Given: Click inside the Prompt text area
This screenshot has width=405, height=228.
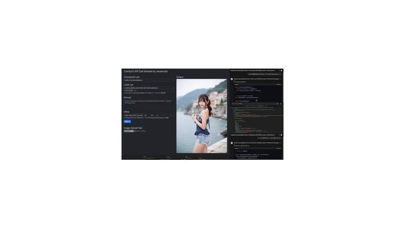Looking at the screenshot, I should (149, 103).
